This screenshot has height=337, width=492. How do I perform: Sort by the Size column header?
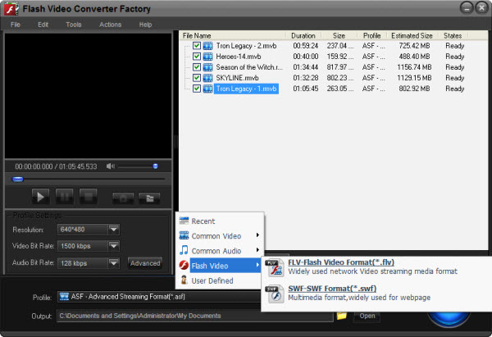(339, 36)
